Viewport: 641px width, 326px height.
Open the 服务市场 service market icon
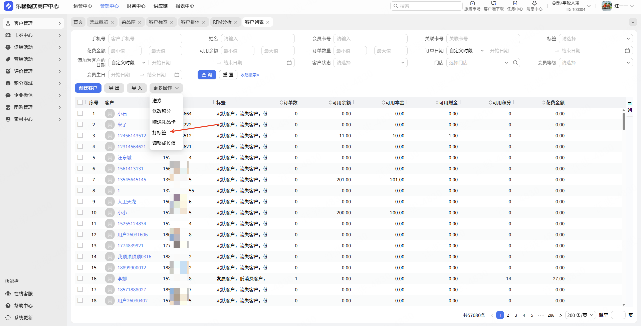point(472,4)
